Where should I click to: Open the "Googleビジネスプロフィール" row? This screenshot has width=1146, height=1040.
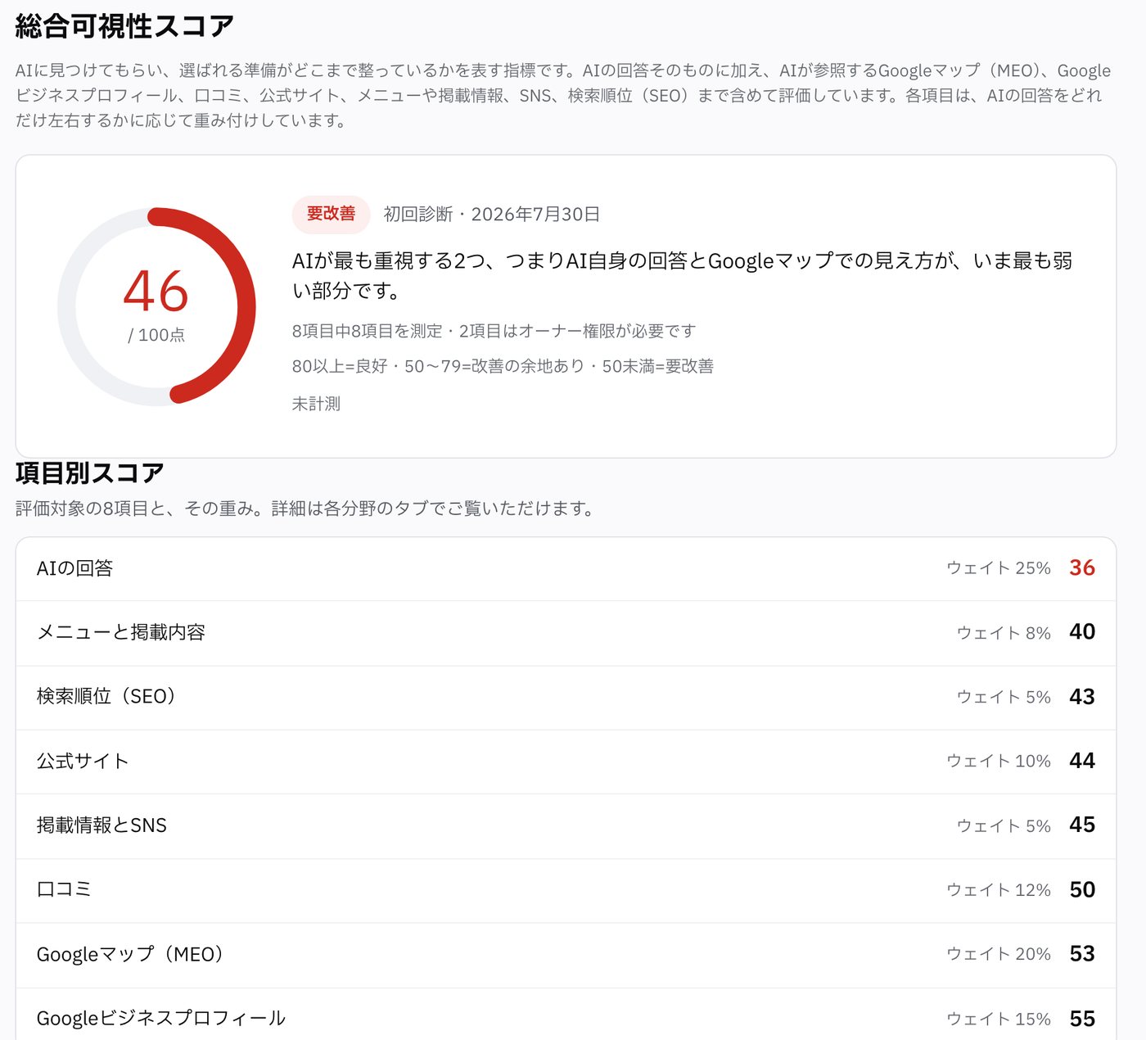pyautogui.click(x=566, y=1015)
